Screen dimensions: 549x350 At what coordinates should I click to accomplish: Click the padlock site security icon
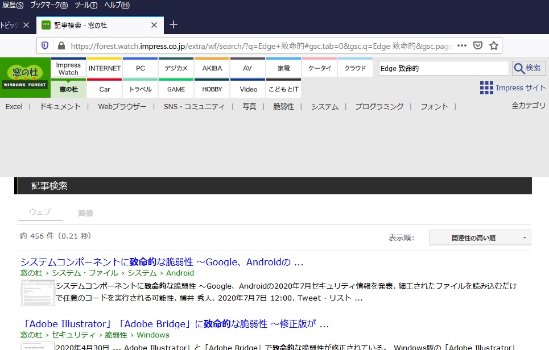61,45
